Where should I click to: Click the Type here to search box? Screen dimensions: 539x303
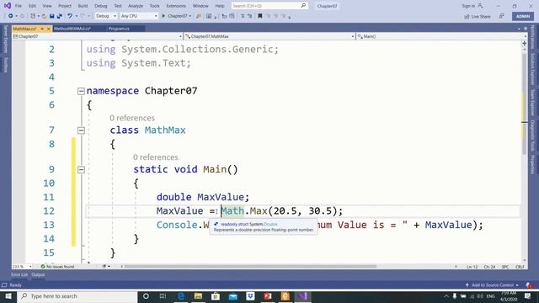click(77, 296)
